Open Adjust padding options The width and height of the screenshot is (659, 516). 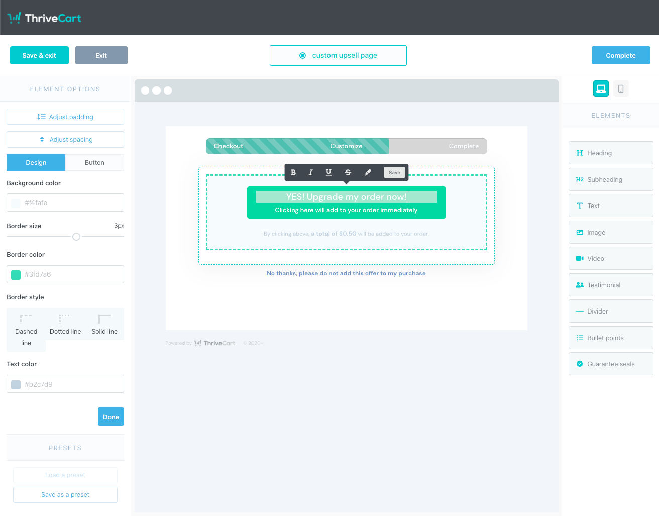[x=65, y=117]
